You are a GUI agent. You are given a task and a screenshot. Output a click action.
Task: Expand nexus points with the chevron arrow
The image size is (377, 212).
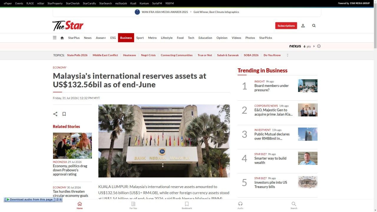pyautogui.click(x=314, y=46)
